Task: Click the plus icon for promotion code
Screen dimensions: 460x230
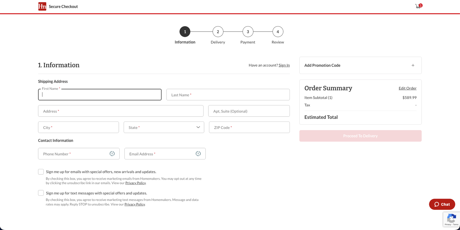Action: [x=413, y=65]
